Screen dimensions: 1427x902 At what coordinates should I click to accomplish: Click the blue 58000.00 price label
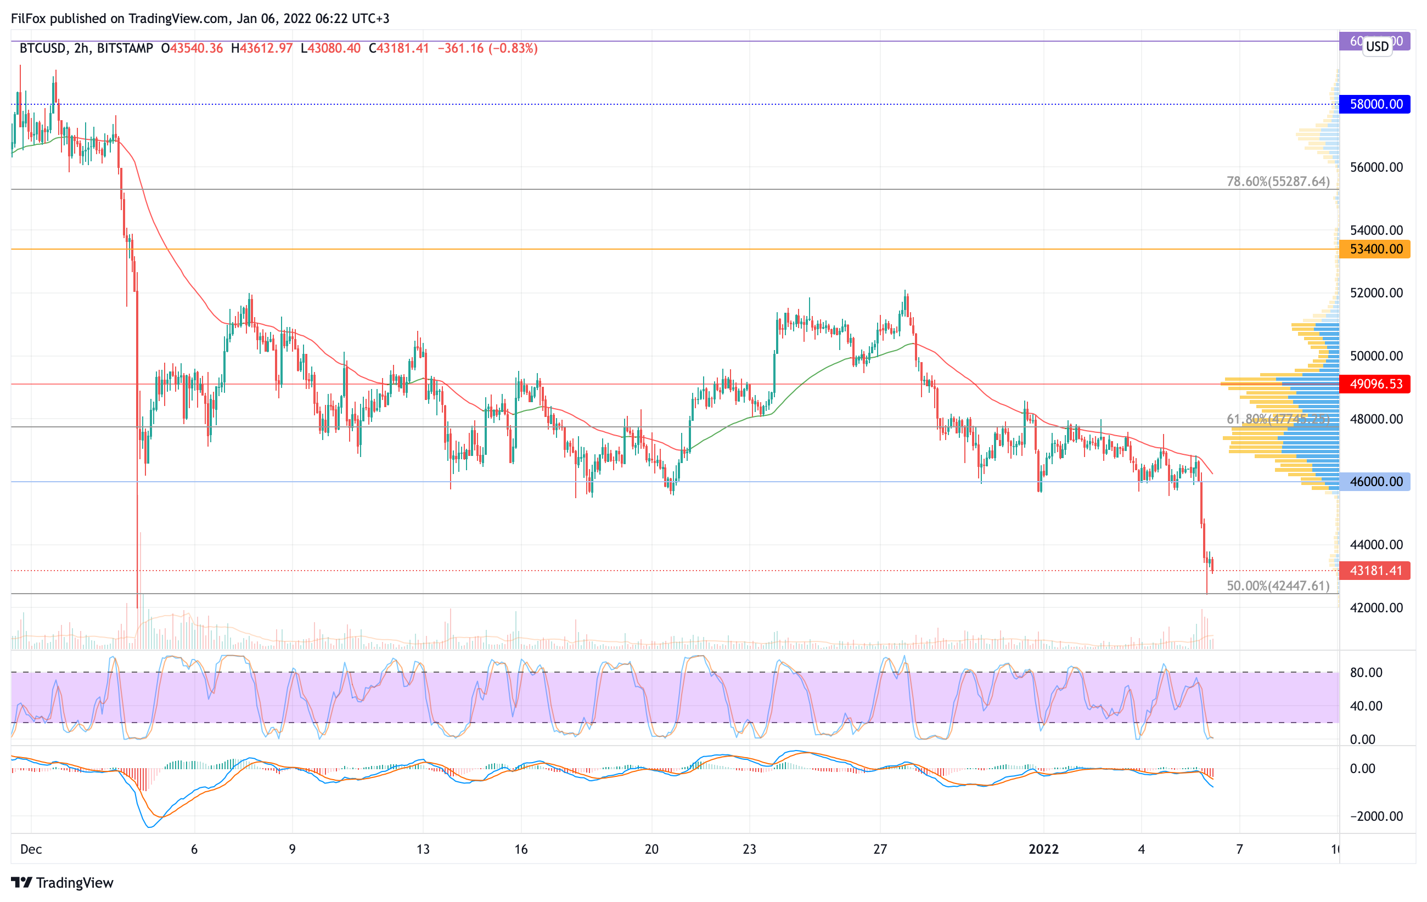[1375, 104]
